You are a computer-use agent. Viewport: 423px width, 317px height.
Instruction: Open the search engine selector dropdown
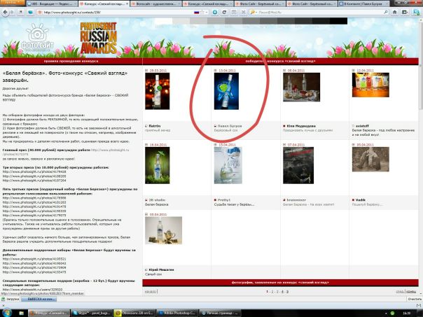tap(253, 13)
